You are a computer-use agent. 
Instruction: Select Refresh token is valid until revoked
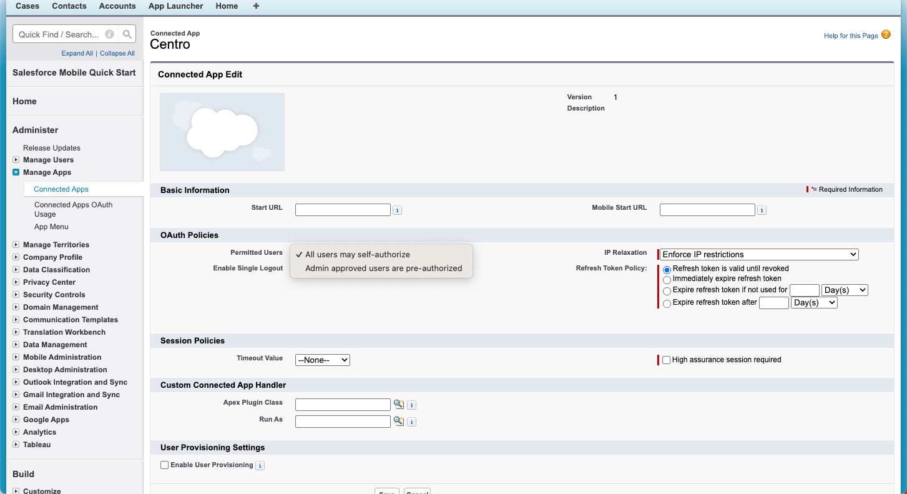(x=667, y=269)
